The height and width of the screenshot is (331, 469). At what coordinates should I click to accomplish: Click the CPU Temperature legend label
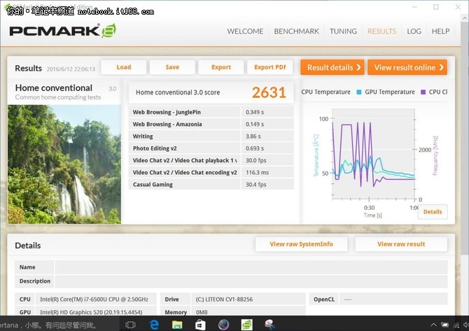[325, 92]
